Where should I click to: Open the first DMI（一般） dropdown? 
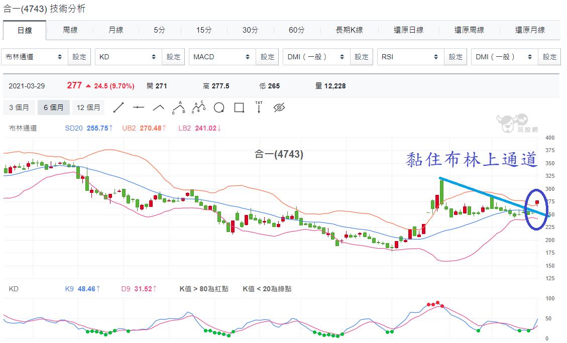(x=316, y=57)
